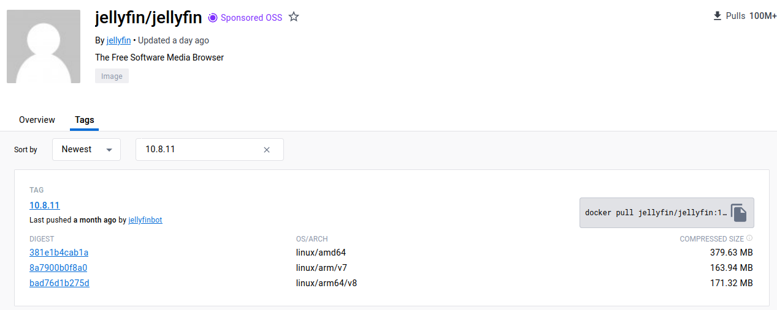Click the jellyfin repository avatar image
Image resolution: width=777 pixels, height=310 pixels.
pos(44,46)
